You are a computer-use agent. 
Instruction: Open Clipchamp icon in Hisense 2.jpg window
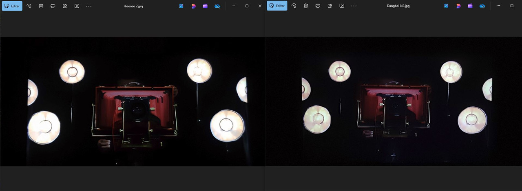pyautogui.click(x=205, y=6)
